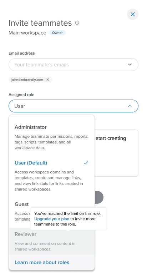Viewport: 147px width, 273px height.
Task: Remove the john@rebrandly.com email chip
Action: 48,80
